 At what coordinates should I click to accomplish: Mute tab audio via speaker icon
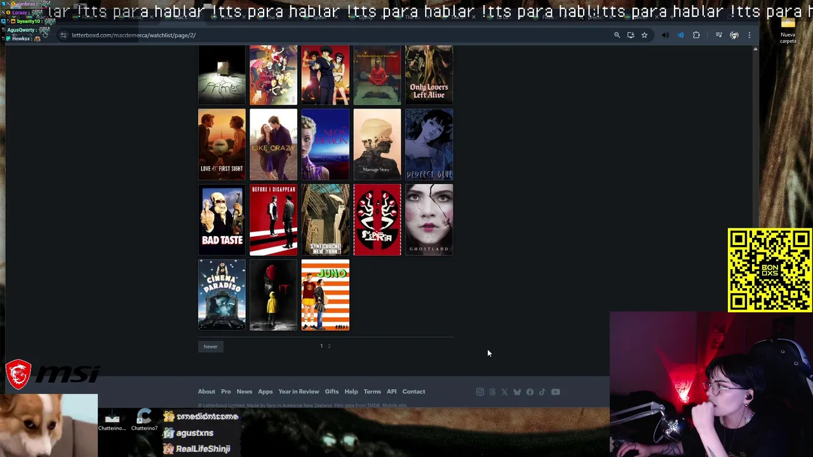(x=665, y=35)
